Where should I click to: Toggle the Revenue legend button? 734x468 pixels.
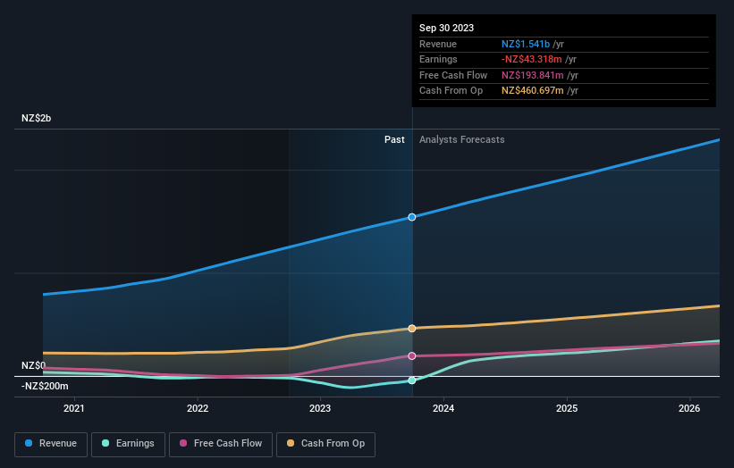tap(51, 444)
